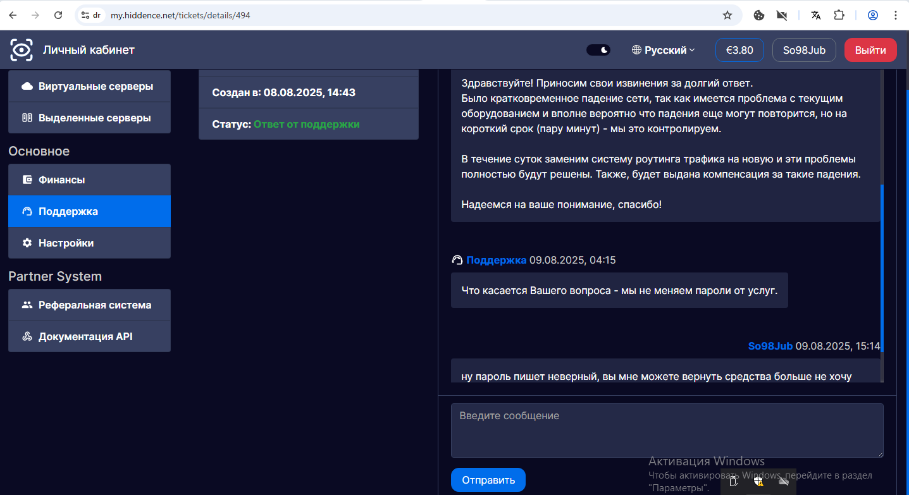
Task: Bookmark this page with the star icon
Action: [x=727, y=15]
